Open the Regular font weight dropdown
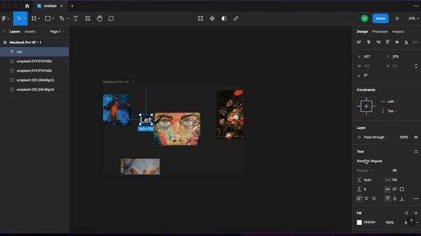Viewport: 421px width, 236px height. [364, 170]
